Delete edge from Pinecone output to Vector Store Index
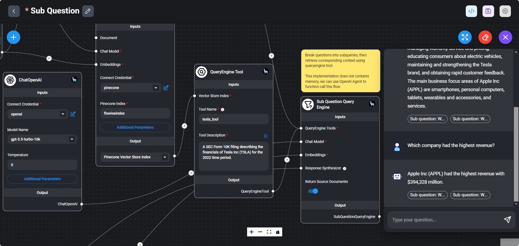Viewport: 519px width, 246px height. tap(184, 126)
